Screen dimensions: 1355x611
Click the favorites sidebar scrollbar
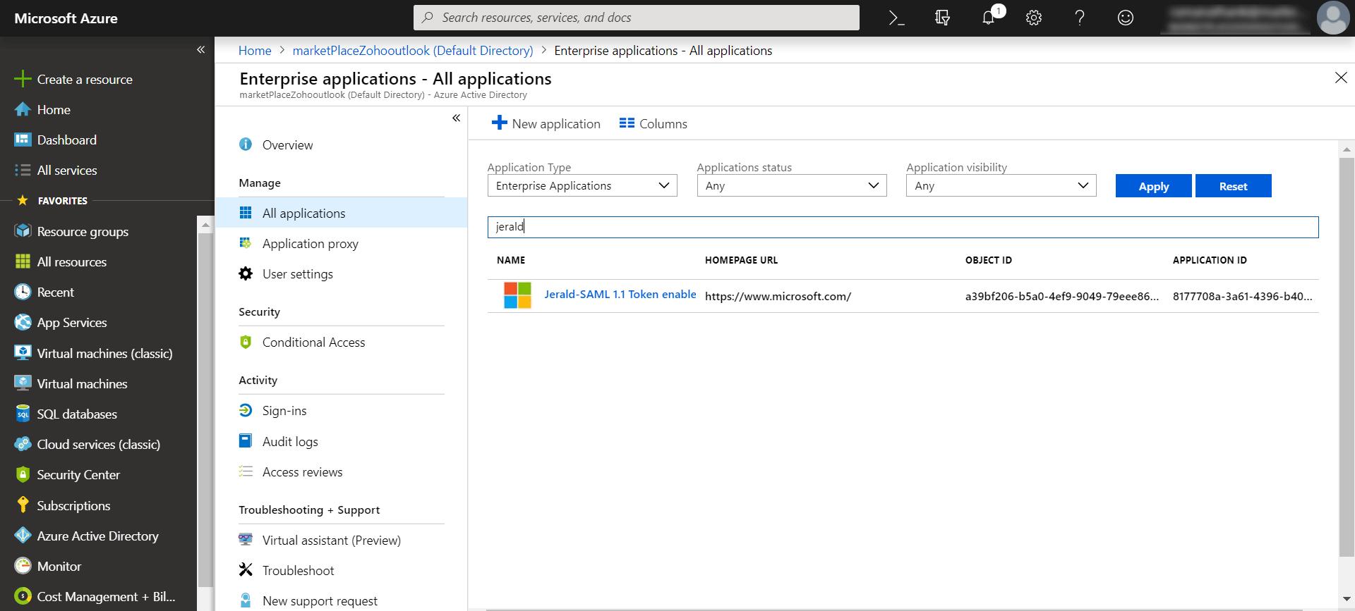(205, 402)
